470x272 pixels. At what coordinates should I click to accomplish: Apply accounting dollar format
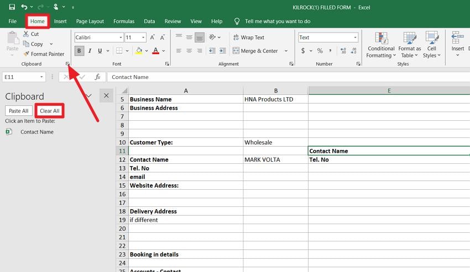303,51
